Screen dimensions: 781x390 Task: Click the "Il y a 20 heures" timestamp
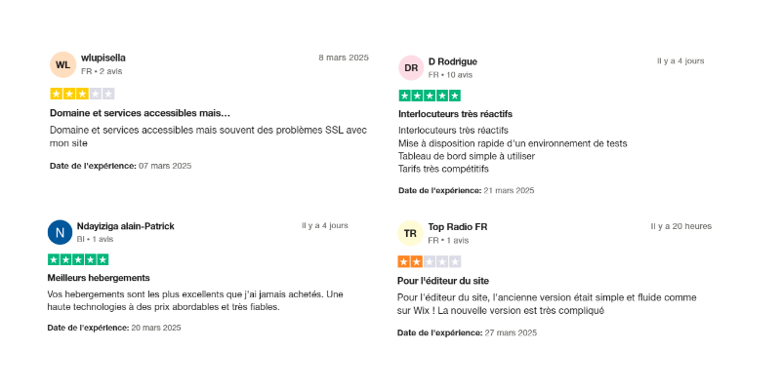click(x=681, y=226)
